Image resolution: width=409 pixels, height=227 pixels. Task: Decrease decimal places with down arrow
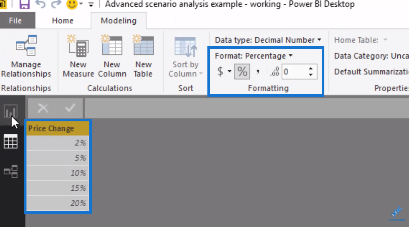coord(311,75)
